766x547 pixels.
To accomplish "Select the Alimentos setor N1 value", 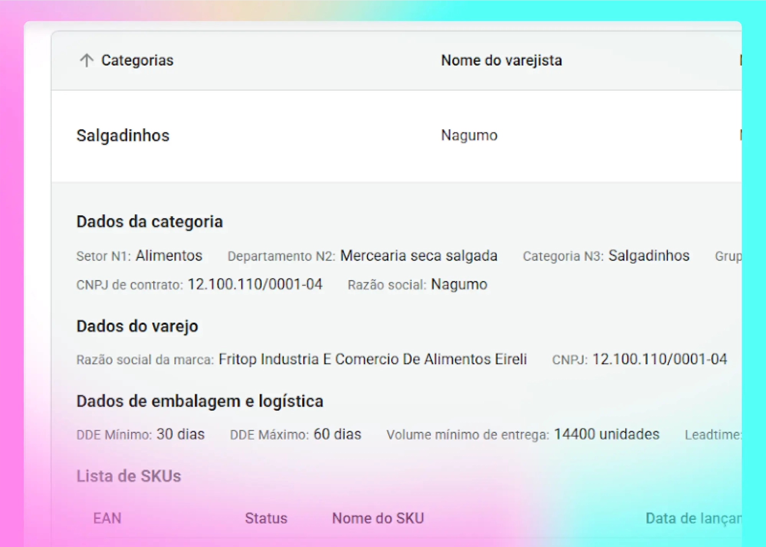I will 169,255.
